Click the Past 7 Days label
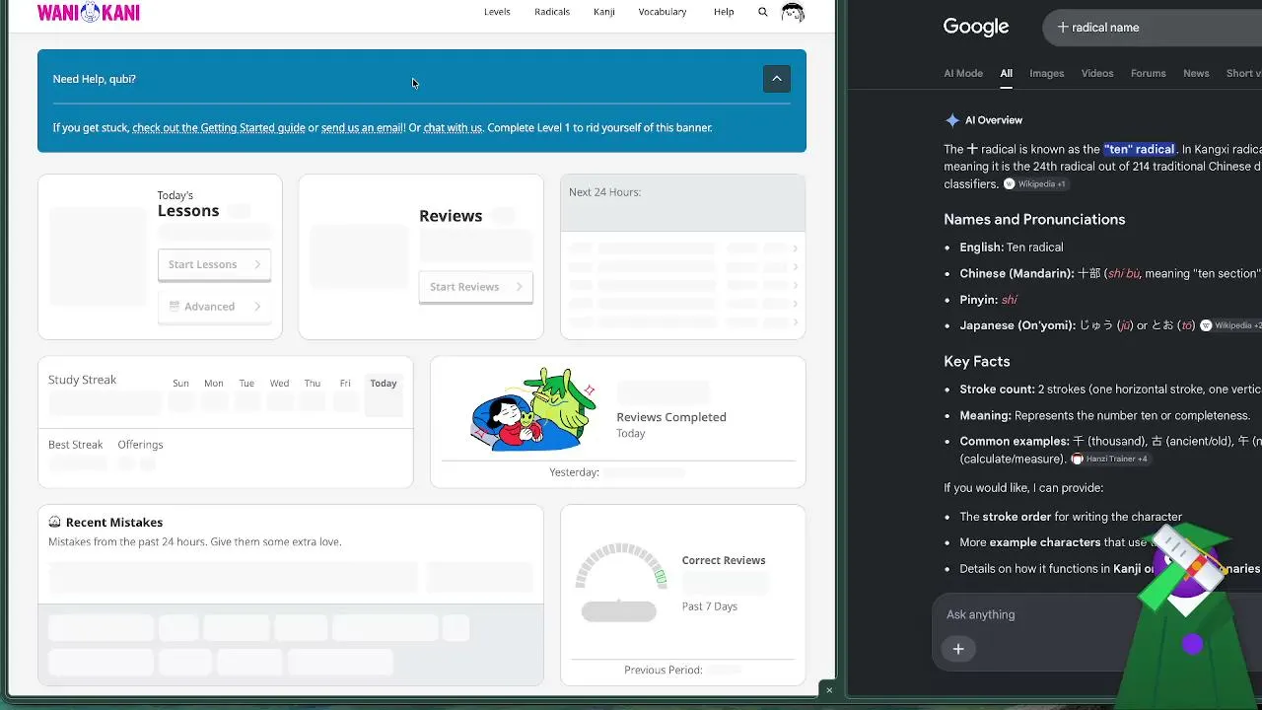This screenshot has width=1262, height=710. tap(710, 606)
